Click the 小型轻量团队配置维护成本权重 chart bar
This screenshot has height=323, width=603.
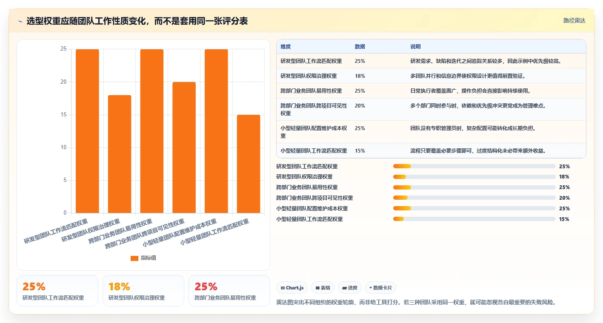tap(216, 131)
